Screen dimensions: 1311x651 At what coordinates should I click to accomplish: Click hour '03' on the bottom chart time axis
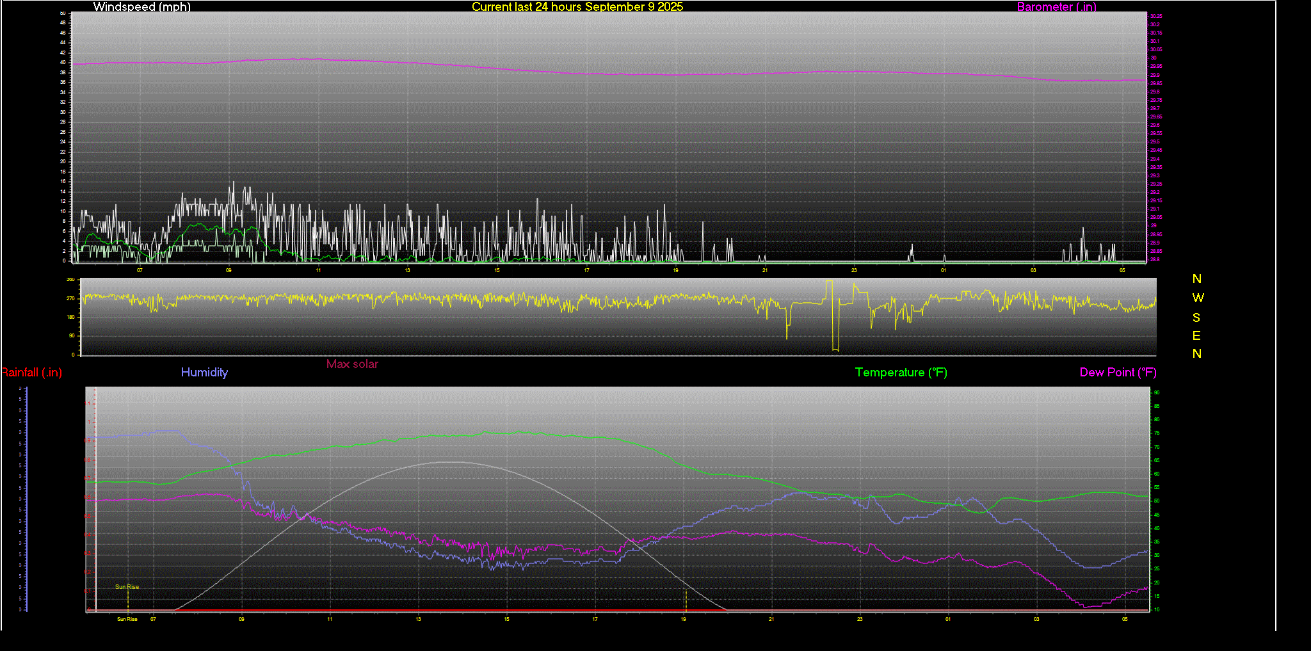(1036, 619)
